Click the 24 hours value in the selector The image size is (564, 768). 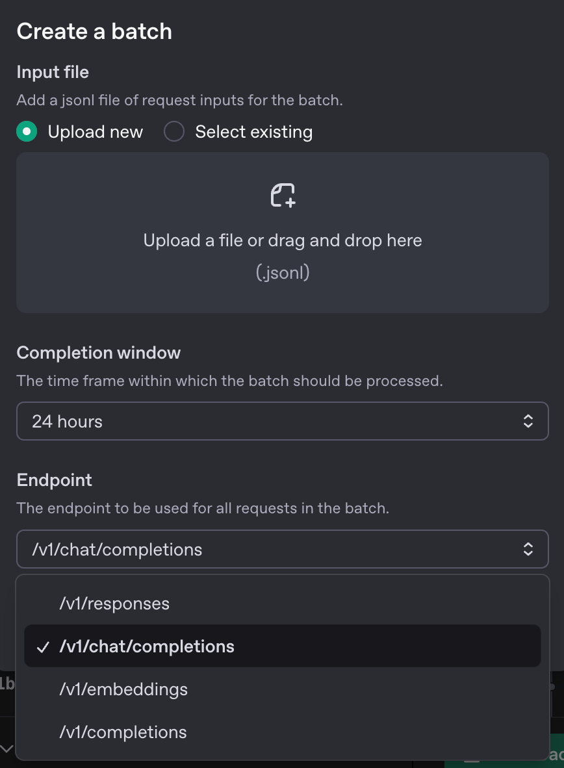[67, 421]
